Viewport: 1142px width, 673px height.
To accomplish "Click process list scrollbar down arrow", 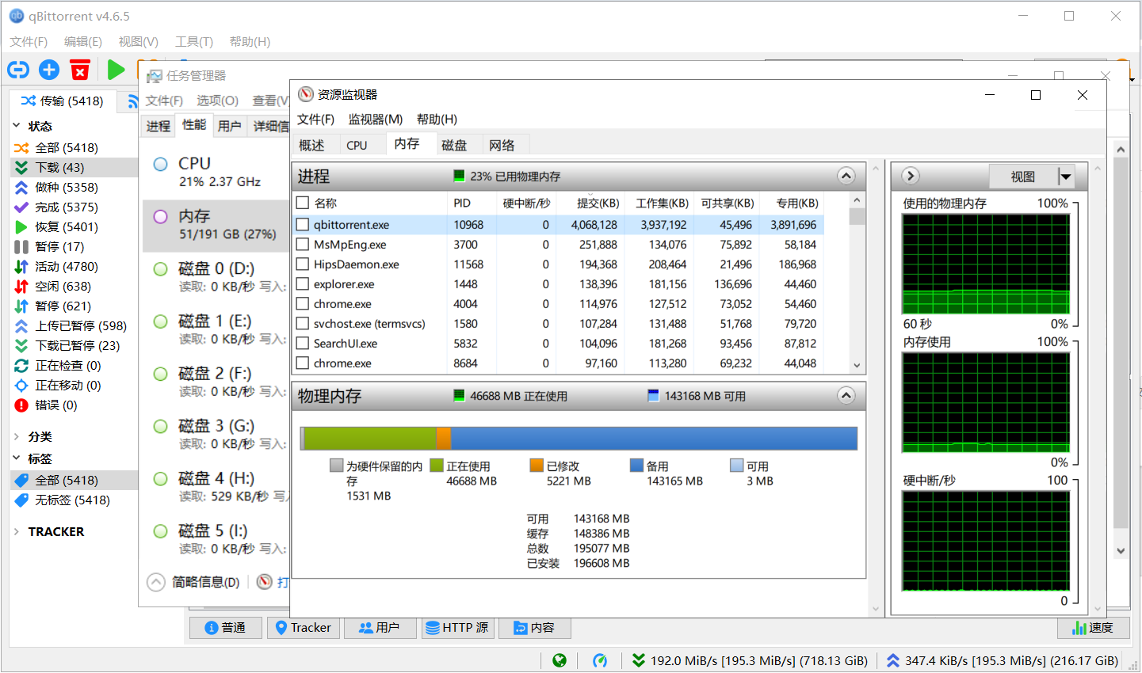I will click(857, 365).
